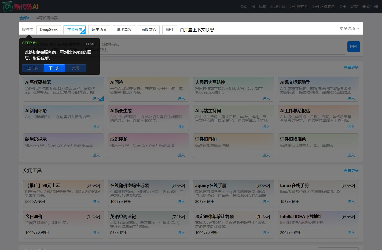Click the 1000万人使用 text under 今日油价

tap(37, 233)
